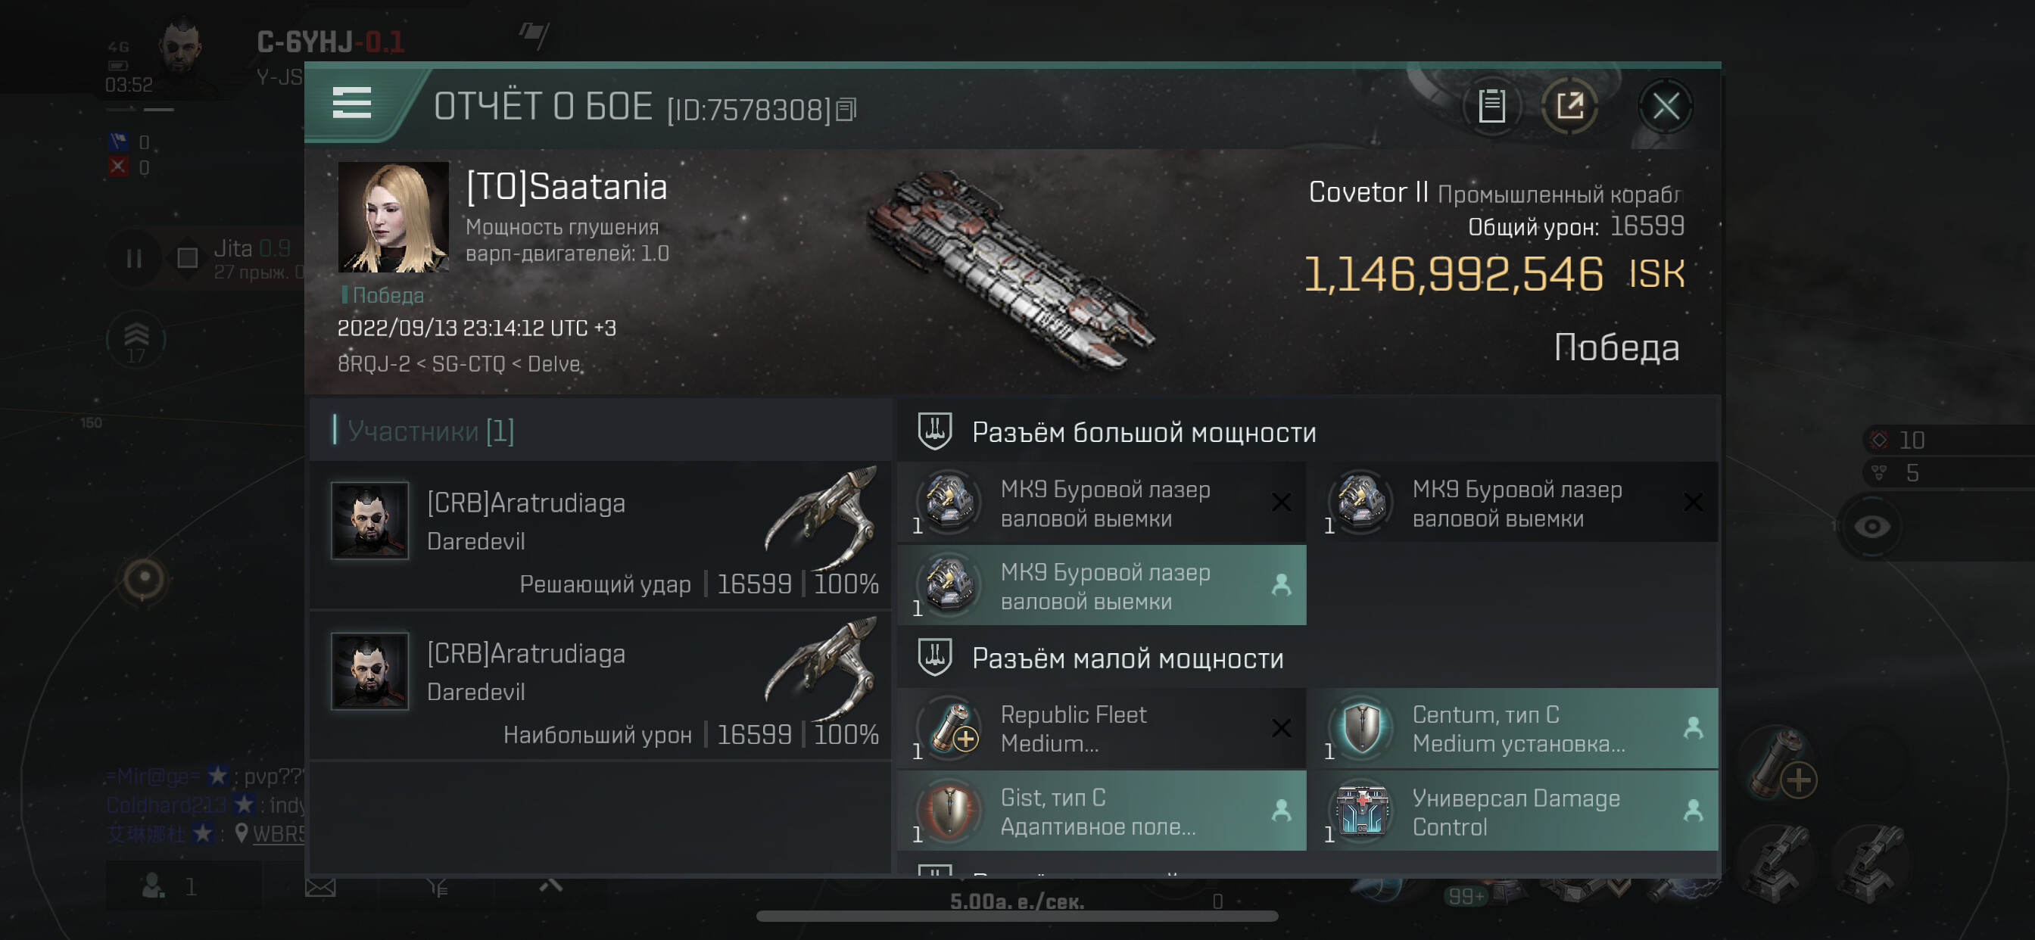Close the battle report window
Image resolution: width=2035 pixels, height=940 pixels.
(x=1666, y=106)
